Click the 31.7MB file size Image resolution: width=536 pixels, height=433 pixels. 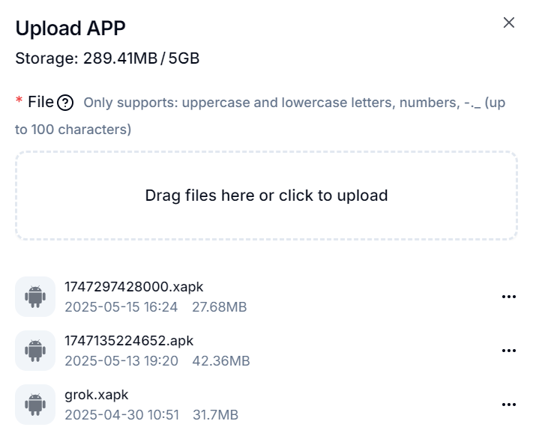[215, 415]
